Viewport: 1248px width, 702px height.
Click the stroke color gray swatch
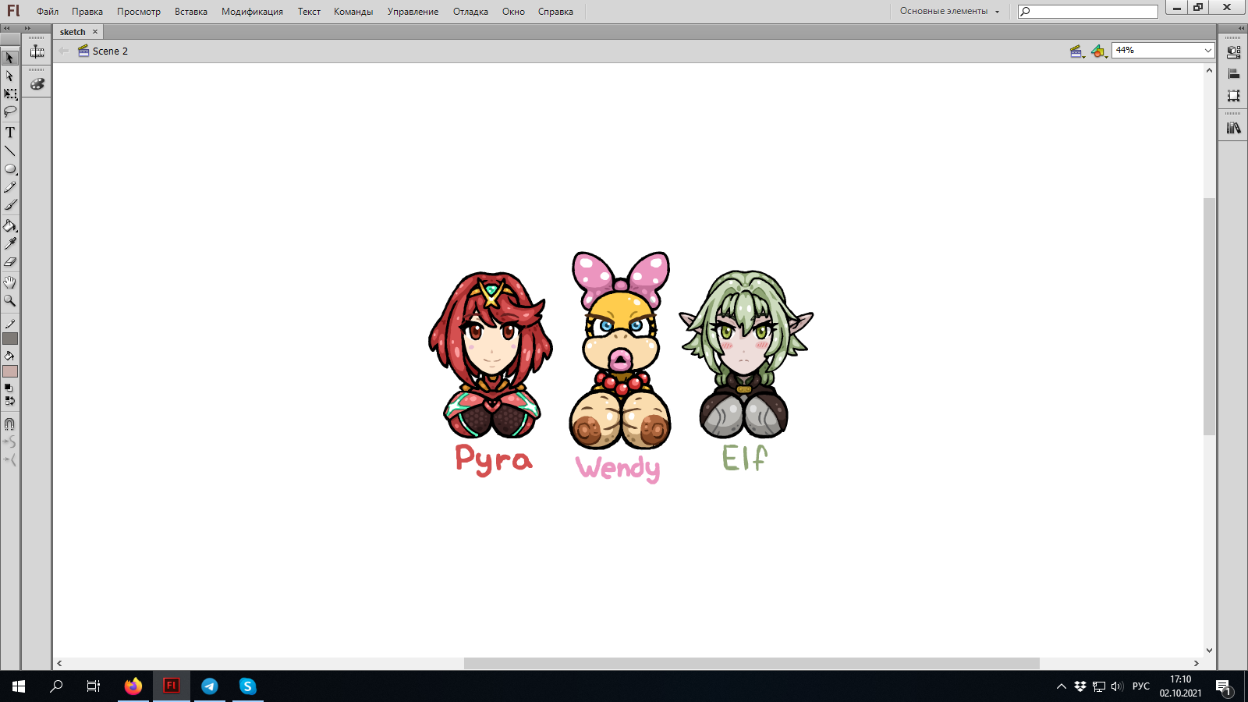(x=10, y=339)
